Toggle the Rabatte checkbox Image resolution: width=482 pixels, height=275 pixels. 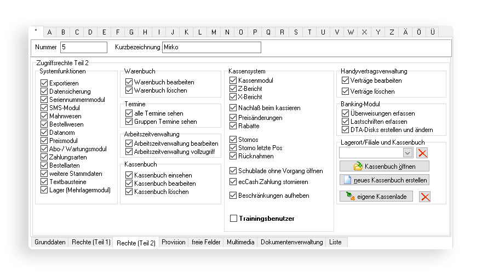pos(233,126)
